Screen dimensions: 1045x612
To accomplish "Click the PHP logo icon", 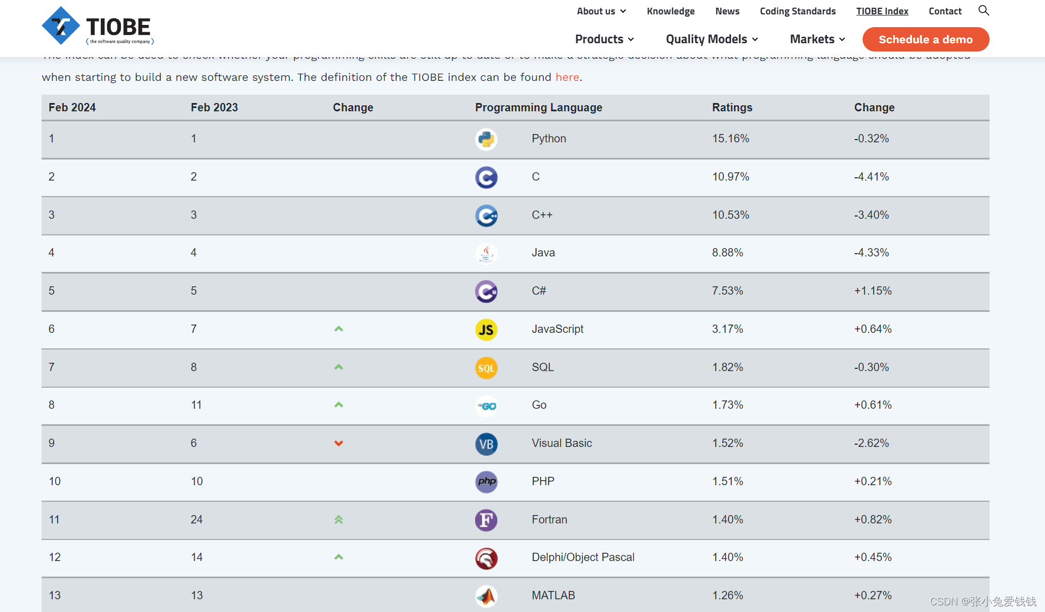I will tap(486, 482).
